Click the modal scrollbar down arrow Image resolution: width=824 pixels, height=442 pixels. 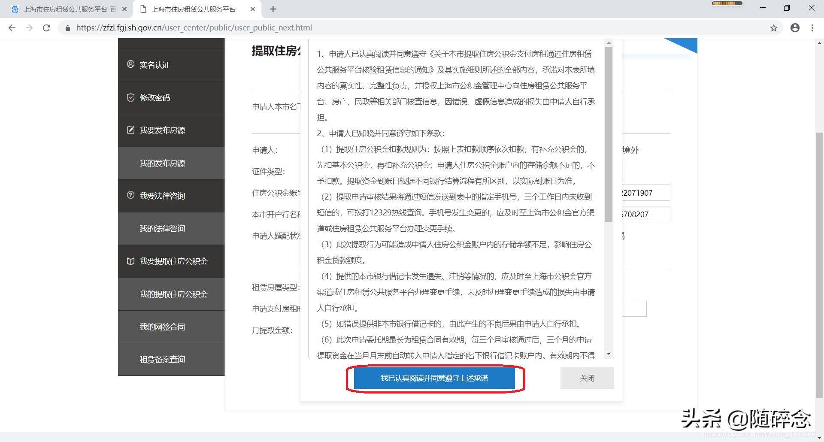point(609,354)
